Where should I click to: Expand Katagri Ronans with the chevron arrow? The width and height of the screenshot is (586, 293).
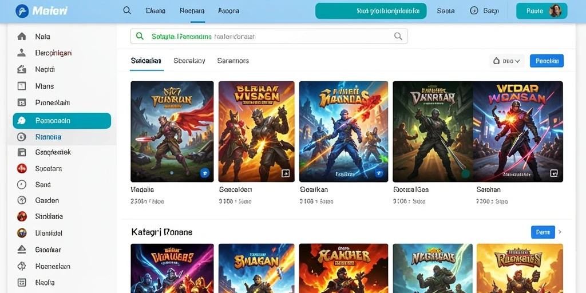tap(560, 232)
